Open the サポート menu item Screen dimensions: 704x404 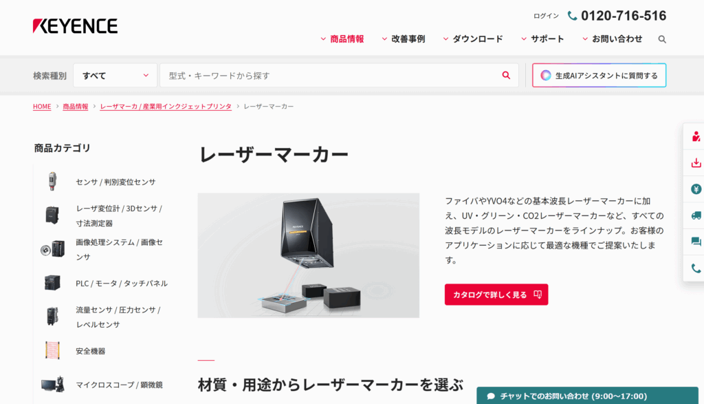[x=542, y=39]
